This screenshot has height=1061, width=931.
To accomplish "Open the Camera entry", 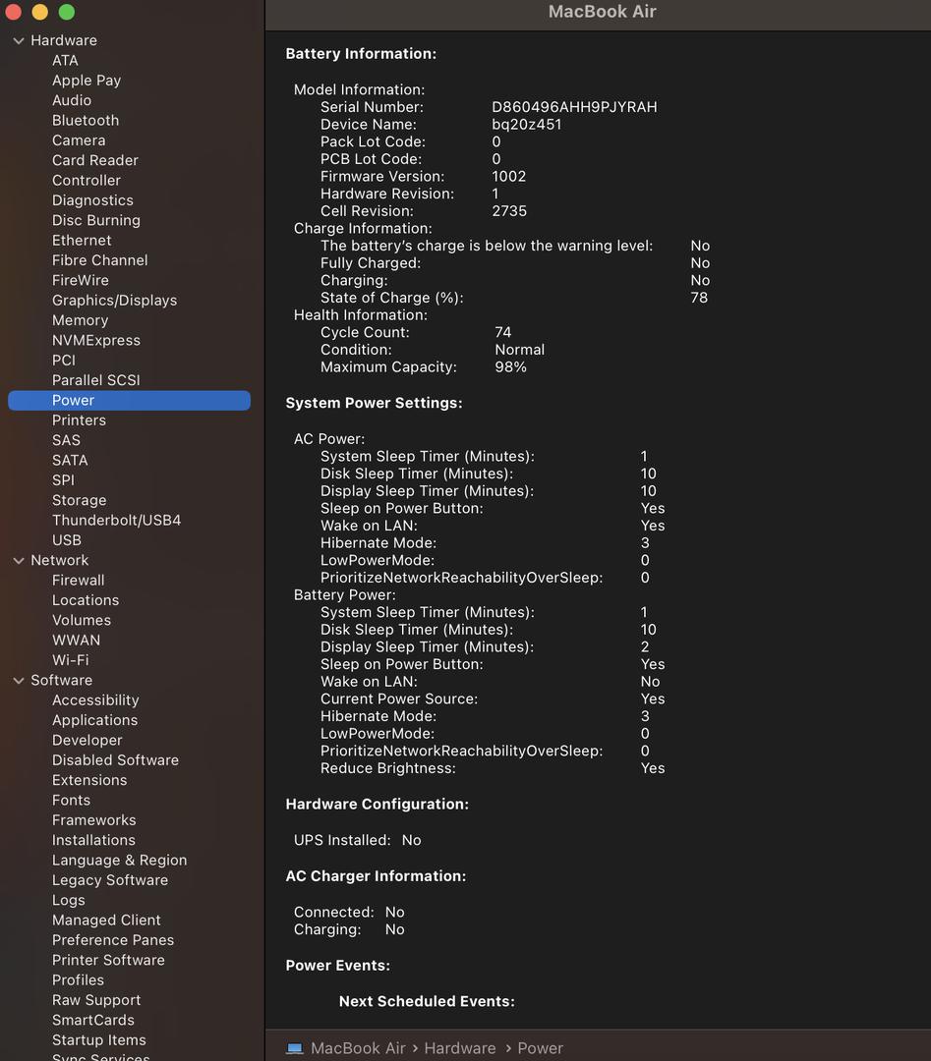I will point(79,140).
